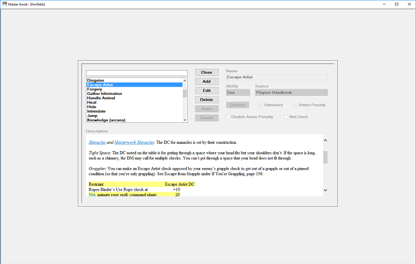The width and height of the screenshot is (416, 264).
Task: Click the Delete button
Action: coord(207,100)
